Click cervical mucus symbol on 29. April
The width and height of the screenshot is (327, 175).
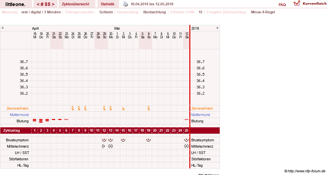tap(104, 108)
